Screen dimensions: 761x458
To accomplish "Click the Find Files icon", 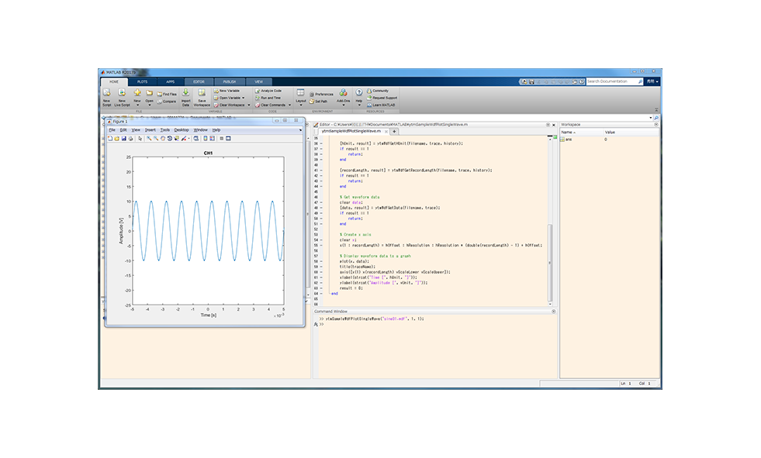I will coord(159,94).
